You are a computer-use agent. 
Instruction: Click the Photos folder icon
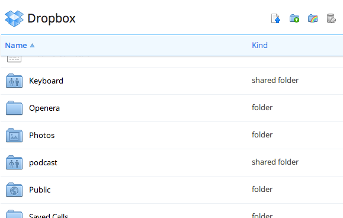[14, 135]
